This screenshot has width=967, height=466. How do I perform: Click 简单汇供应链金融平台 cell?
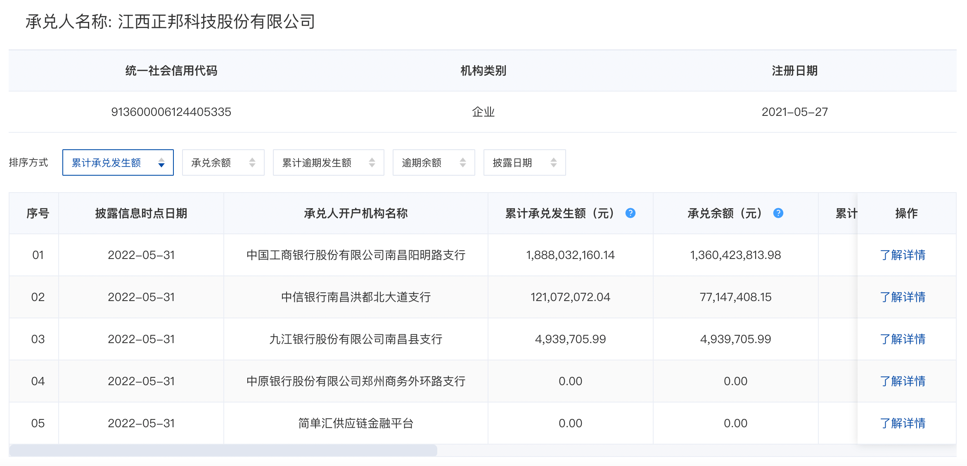pos(356,423)
